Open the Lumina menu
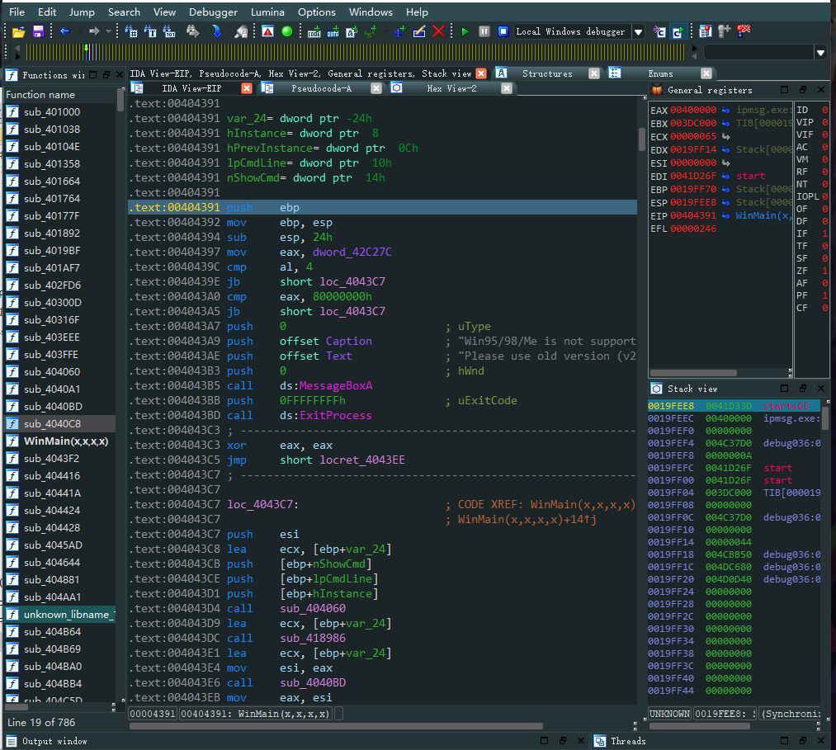This screenshot has width=836, height=750. 267,12
